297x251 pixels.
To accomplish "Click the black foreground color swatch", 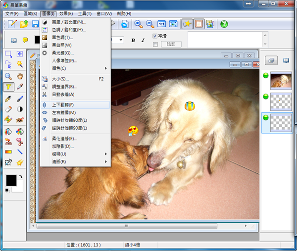I will 11,181.
